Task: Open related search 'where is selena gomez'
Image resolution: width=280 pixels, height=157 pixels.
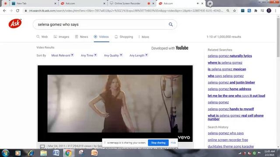Action: (225, 63)
